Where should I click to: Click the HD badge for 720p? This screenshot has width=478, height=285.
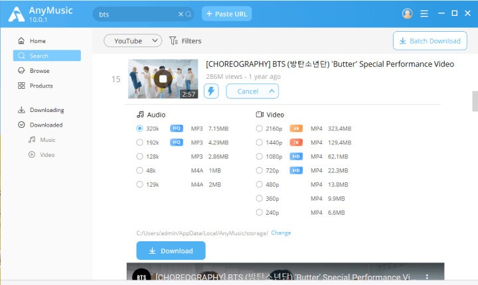click(x=296, y=170)
